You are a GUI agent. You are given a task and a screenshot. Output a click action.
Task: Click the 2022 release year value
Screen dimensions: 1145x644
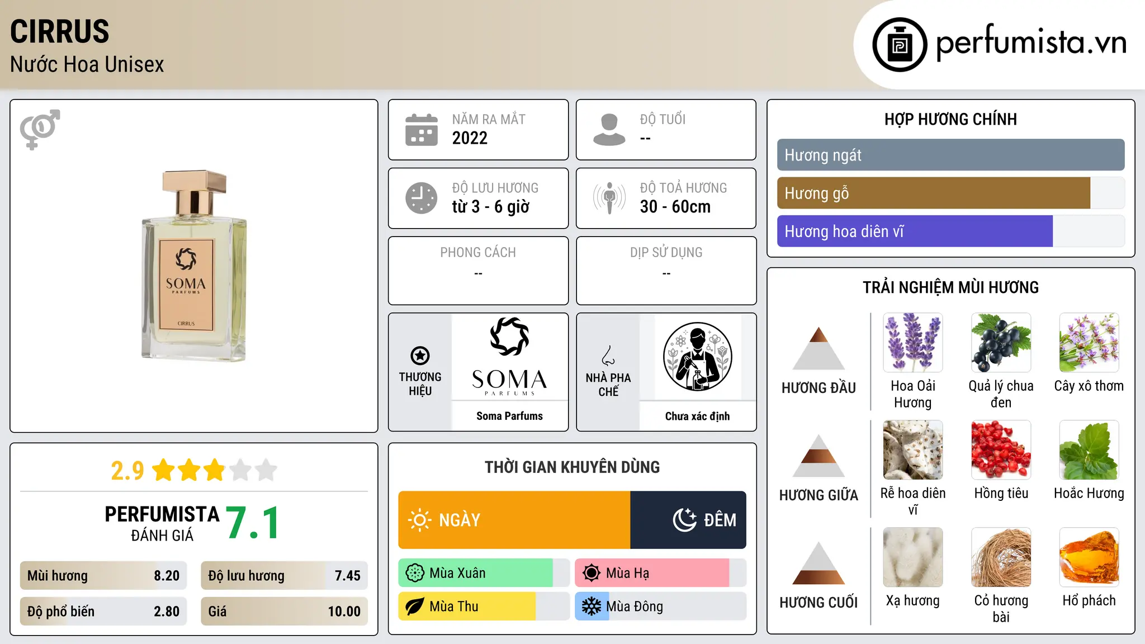pyautogui.click(x=470, y=138)
